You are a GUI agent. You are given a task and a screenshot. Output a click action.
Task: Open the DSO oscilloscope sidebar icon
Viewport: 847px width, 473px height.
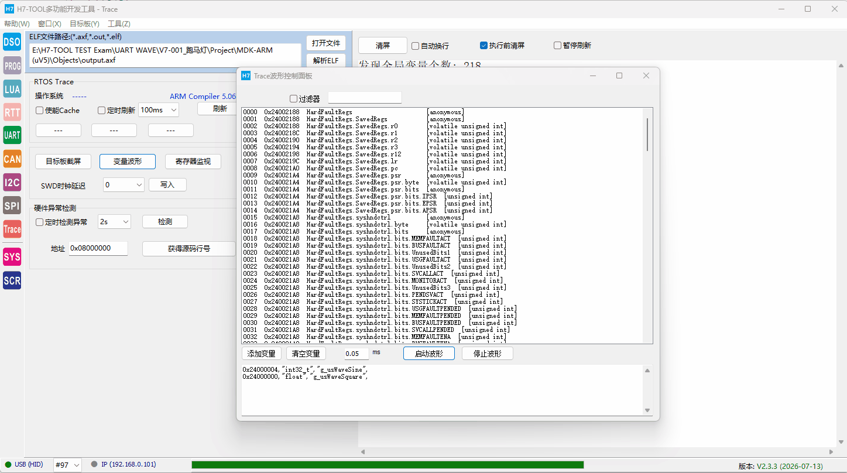pyautogui.click(x=12, y=42)
